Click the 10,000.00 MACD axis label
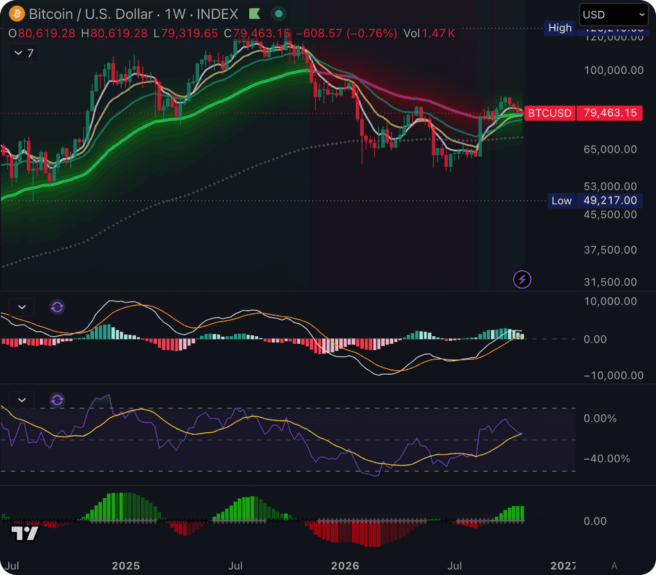 coord(611,302)
